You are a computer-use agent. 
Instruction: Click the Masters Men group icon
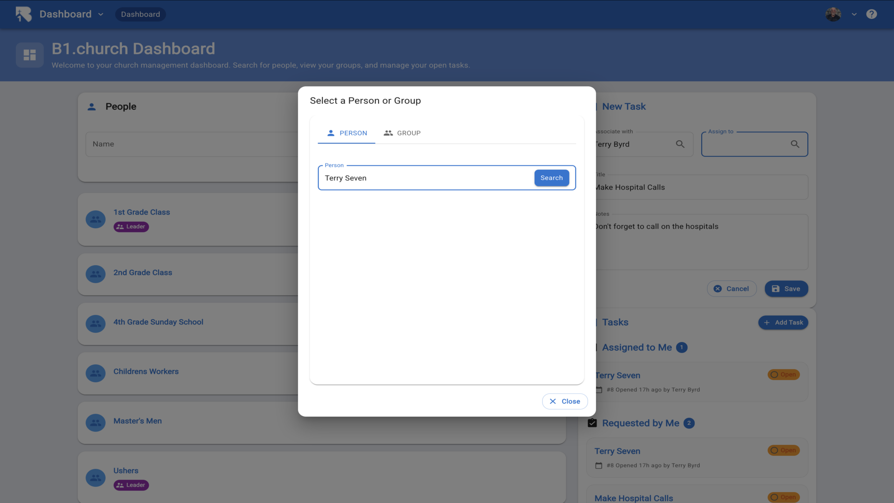95,423
